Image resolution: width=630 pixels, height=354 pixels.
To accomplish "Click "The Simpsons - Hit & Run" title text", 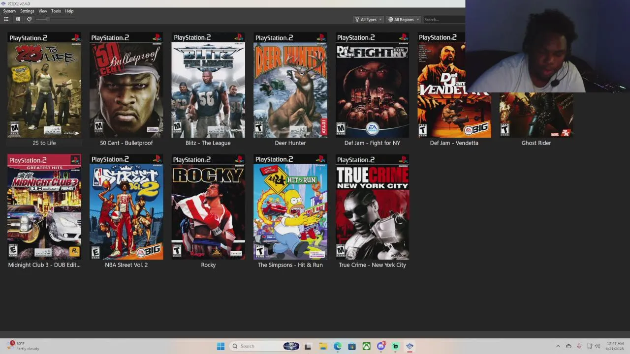I will [290, 265].
